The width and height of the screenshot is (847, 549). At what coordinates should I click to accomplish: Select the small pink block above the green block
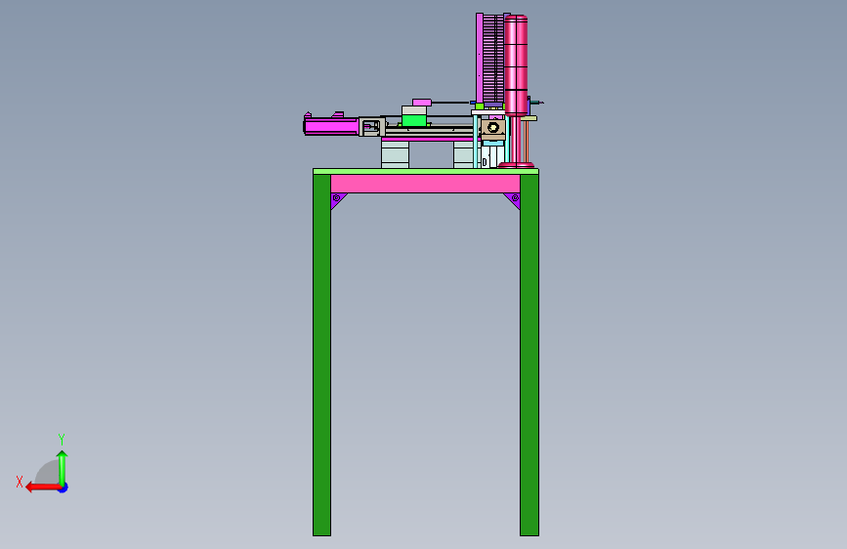[422, 103]
